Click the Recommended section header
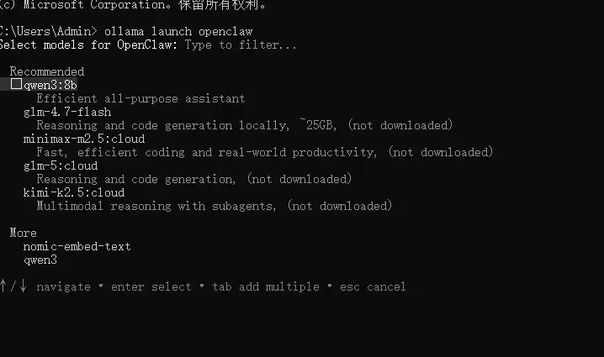 (47, 71)
